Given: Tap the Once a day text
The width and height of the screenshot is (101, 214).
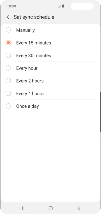Looking at the screenshot, I should click(x=27, y=106).
